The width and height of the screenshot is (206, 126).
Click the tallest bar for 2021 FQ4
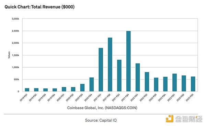pos(128,61)
